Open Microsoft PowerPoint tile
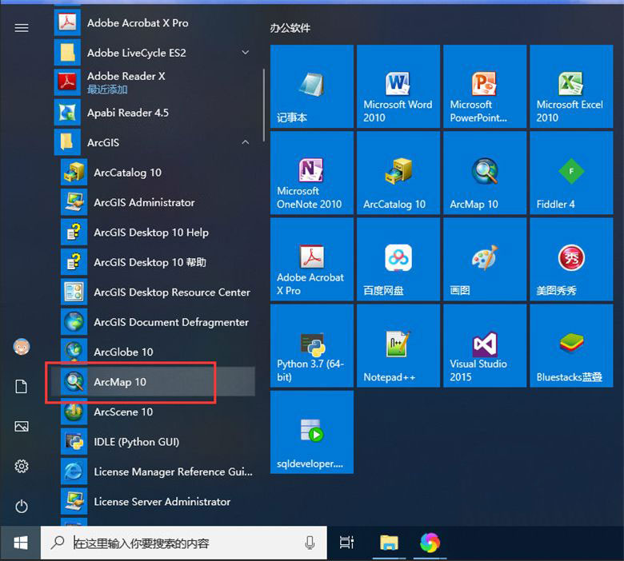 coord(485,86)
